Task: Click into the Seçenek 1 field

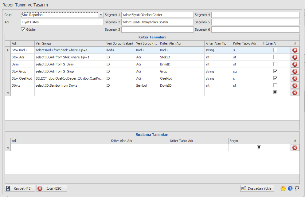Action: pyautogui.click(x=158, y=15)
